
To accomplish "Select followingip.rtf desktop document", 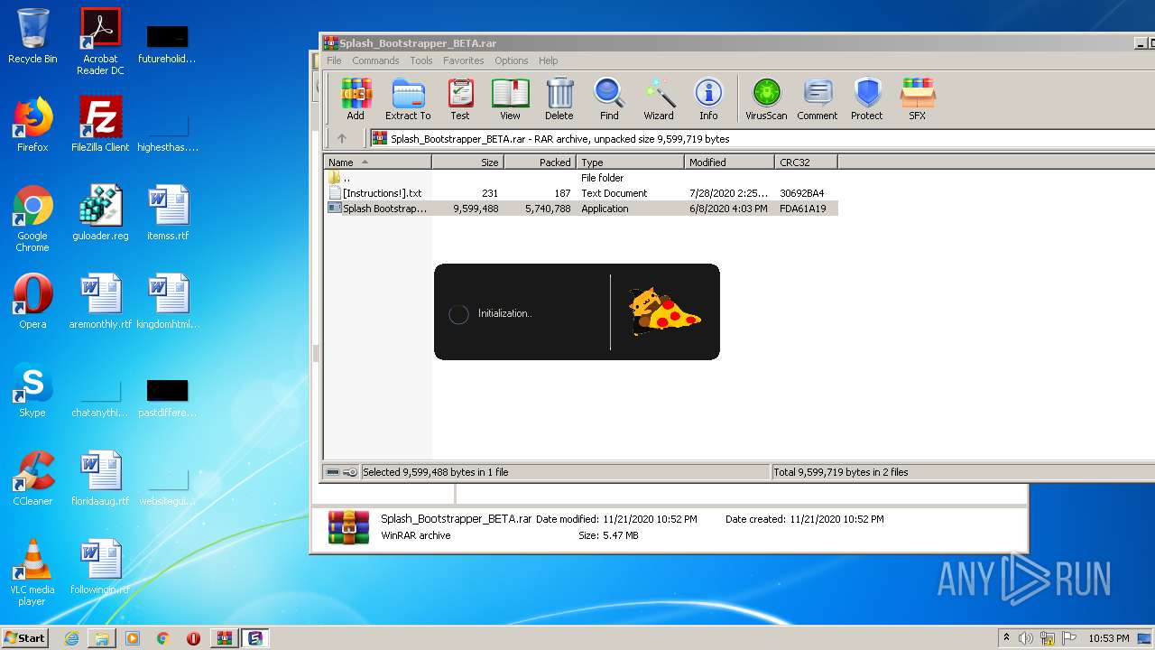I will [100, 567].
